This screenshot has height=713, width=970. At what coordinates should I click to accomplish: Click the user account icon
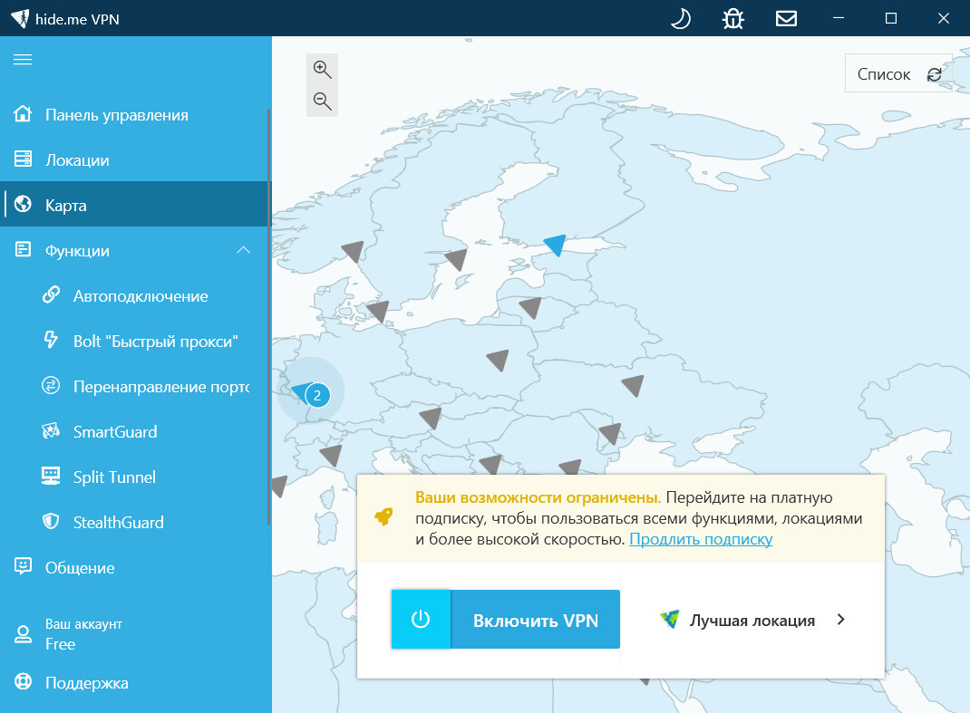pos(23,634)
